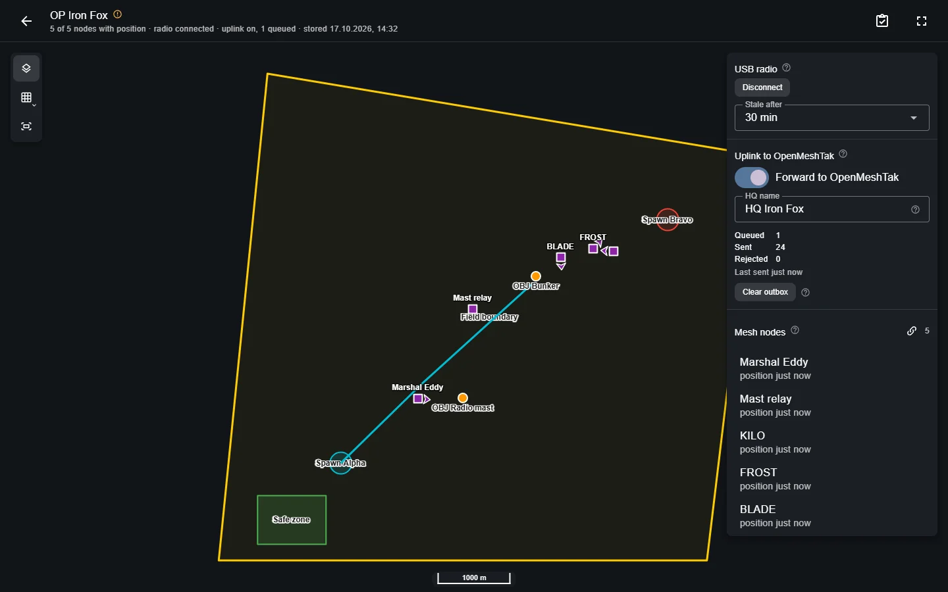Toggle Forward to OpenMeshTak switch

752,178
